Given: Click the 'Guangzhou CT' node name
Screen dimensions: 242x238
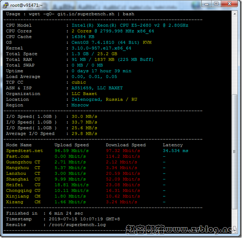Looking at the screenshot, I should pyautogui.click(x=23, y=162).
